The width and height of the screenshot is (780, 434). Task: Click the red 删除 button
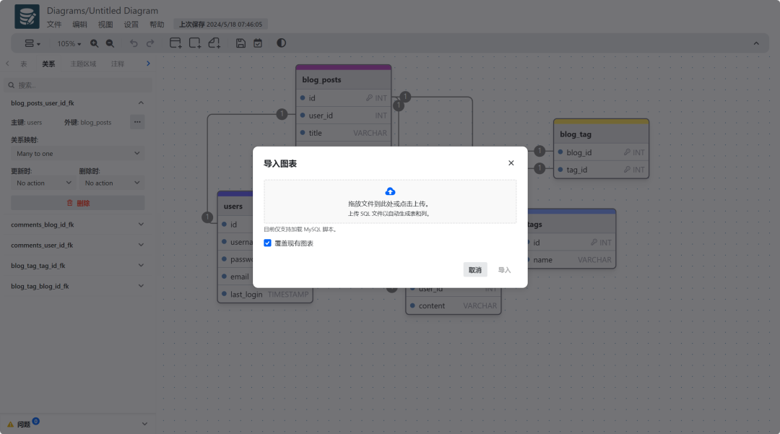click(x=77, y=203)
